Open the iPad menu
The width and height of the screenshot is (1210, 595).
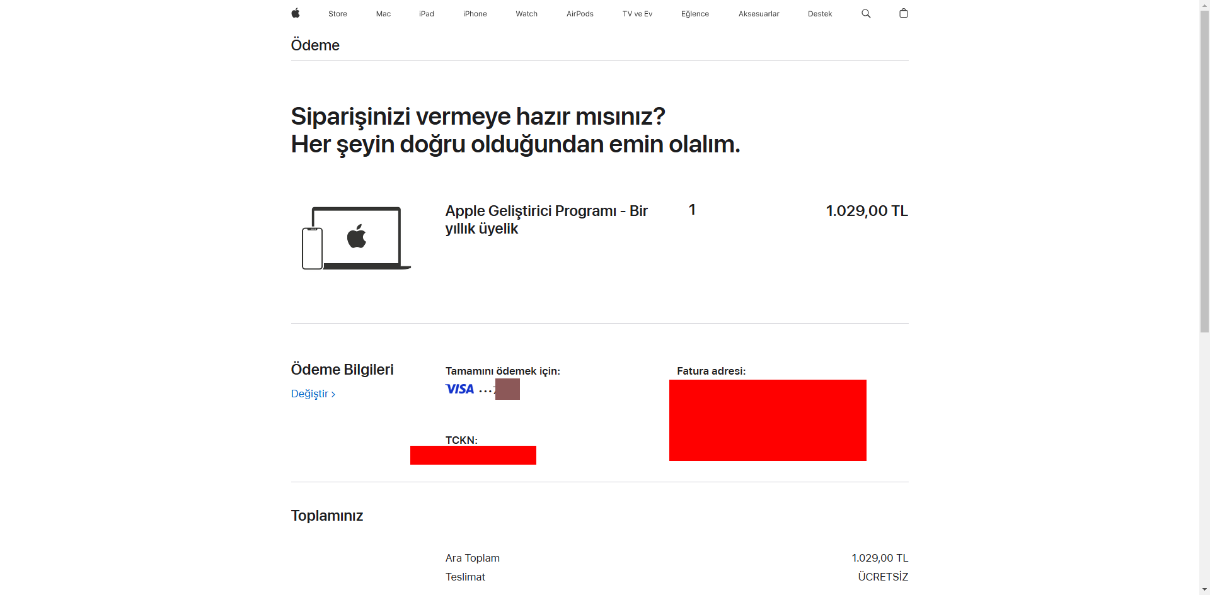click(x=427, y=14)
